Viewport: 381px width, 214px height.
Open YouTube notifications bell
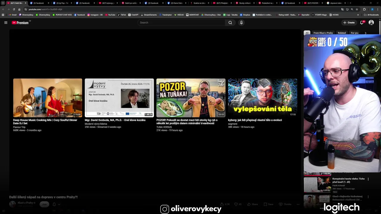[362, 23]
